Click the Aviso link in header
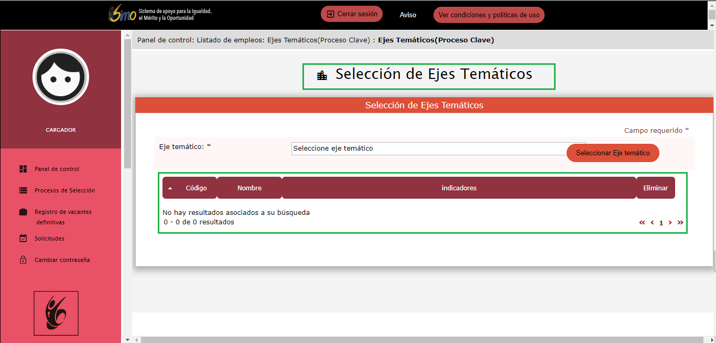Image resolution: width=716 pixels, height=343 pixels. (x=408, y=15)
